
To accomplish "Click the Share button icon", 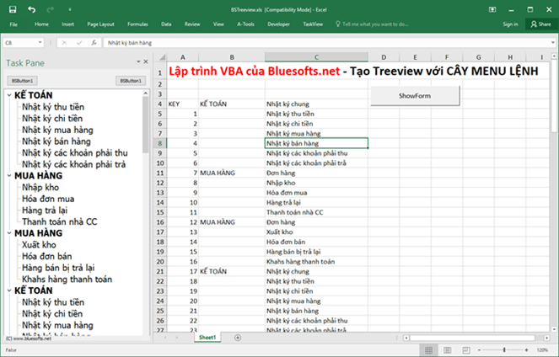I will click(540, 24).
